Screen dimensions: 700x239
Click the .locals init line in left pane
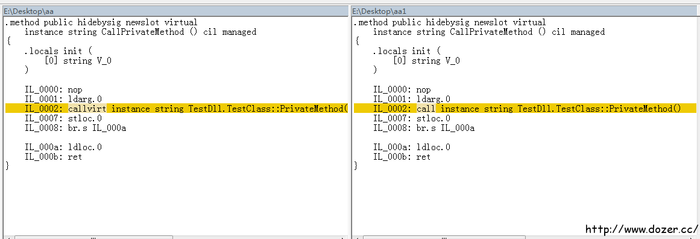coord(58,51)
